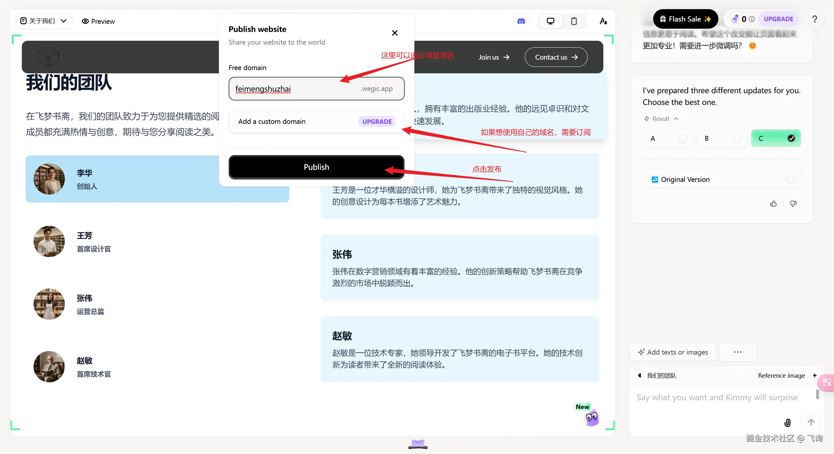Switch to mobile view mode
Viewport: 834px width, 454px height.
click(574, 21)
